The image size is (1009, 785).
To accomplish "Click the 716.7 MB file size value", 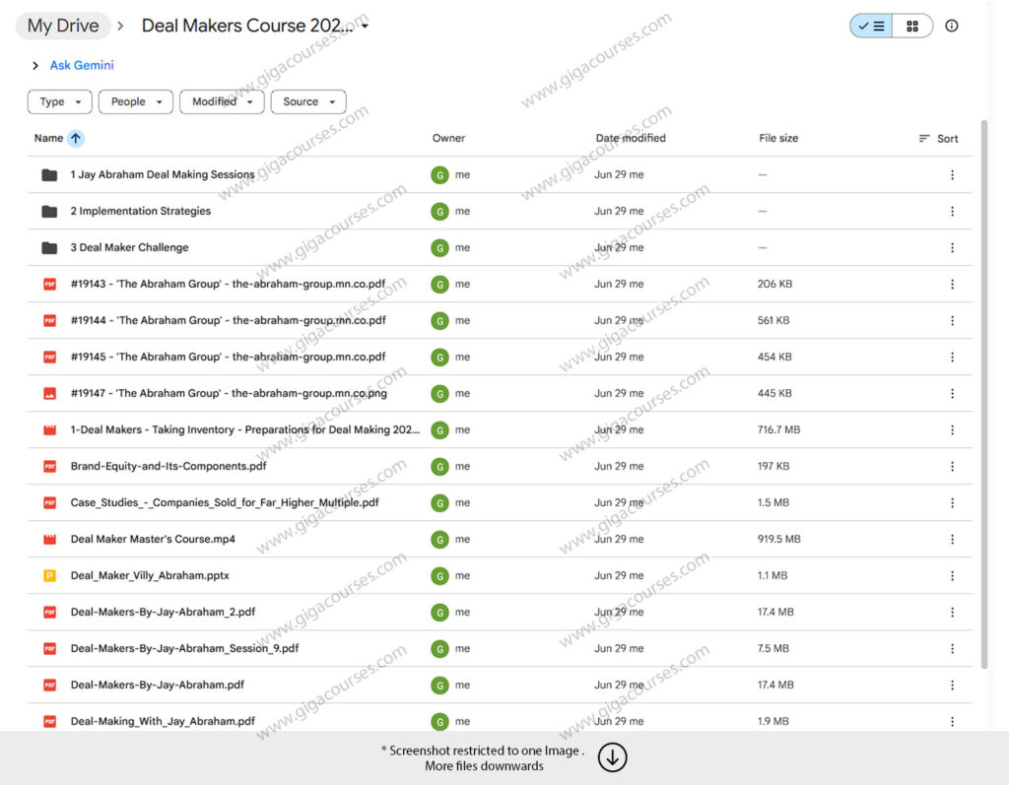I will point(778,429).
